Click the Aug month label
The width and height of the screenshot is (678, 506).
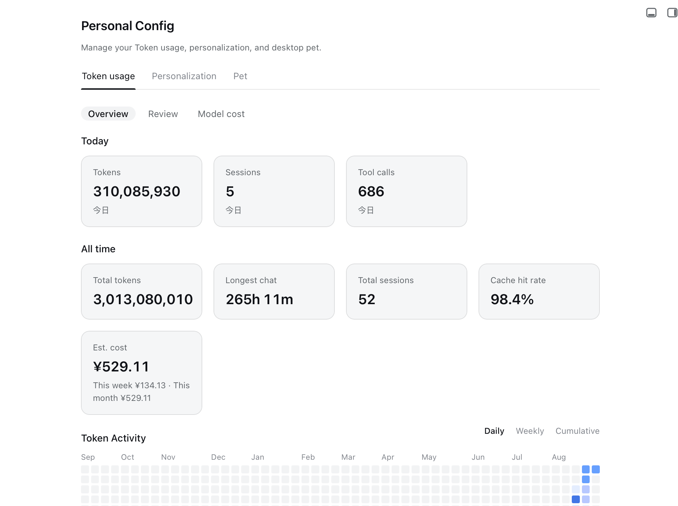(x=559, y=457)
